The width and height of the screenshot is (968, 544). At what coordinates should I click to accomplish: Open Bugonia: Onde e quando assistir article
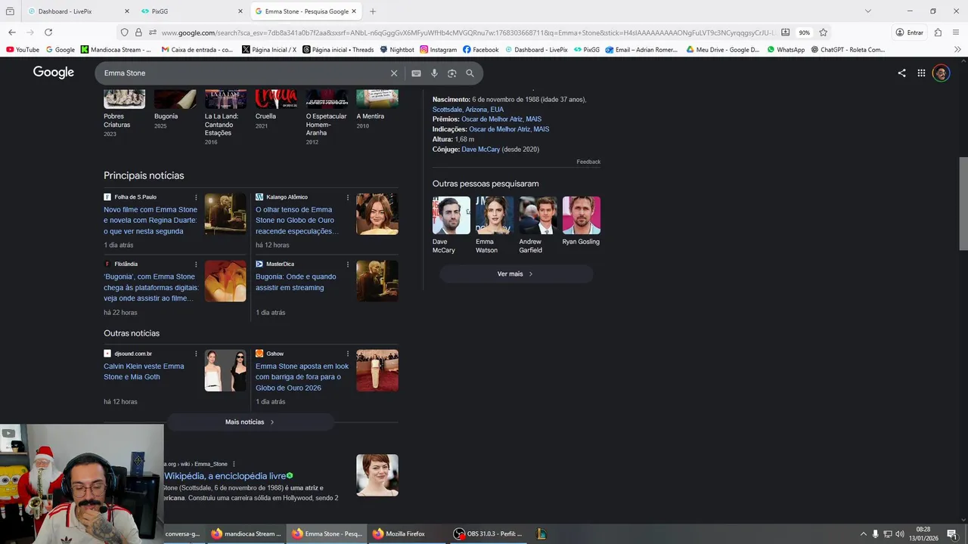(x=296, y=282)
